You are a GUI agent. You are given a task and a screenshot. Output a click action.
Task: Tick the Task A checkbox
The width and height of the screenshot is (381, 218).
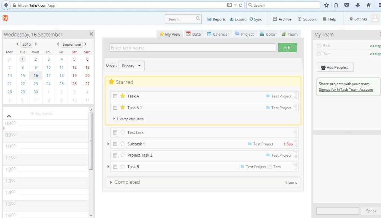pos(115,96)
